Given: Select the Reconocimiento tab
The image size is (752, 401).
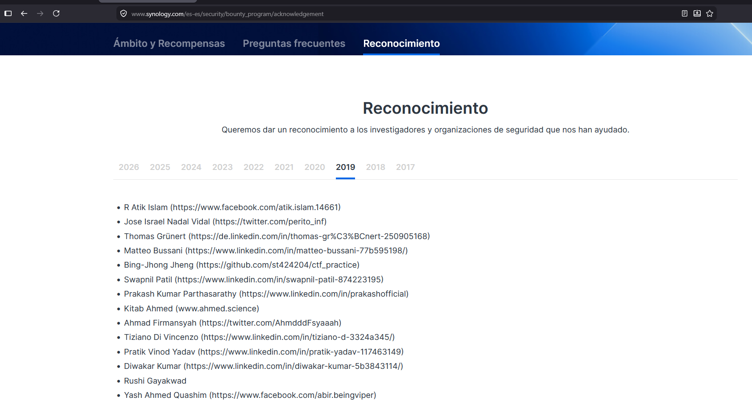Looking at the screenshot, I should click(401, 43).
